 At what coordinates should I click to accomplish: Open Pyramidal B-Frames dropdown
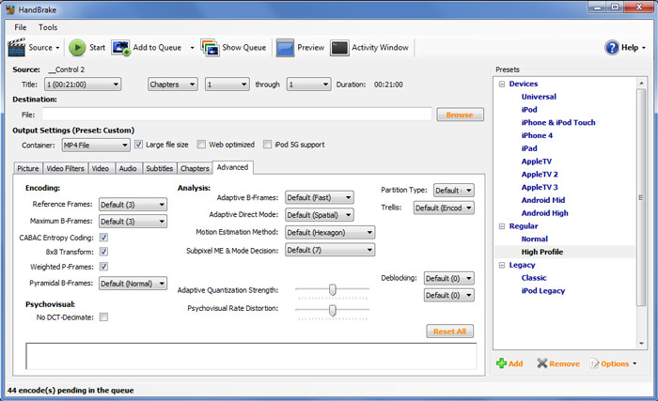point(133,283)
